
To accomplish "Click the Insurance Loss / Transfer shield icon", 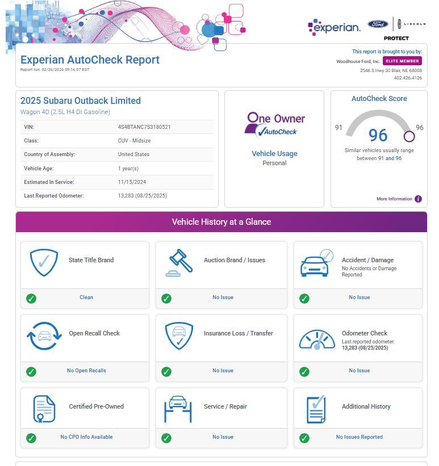I will point(179,336).
